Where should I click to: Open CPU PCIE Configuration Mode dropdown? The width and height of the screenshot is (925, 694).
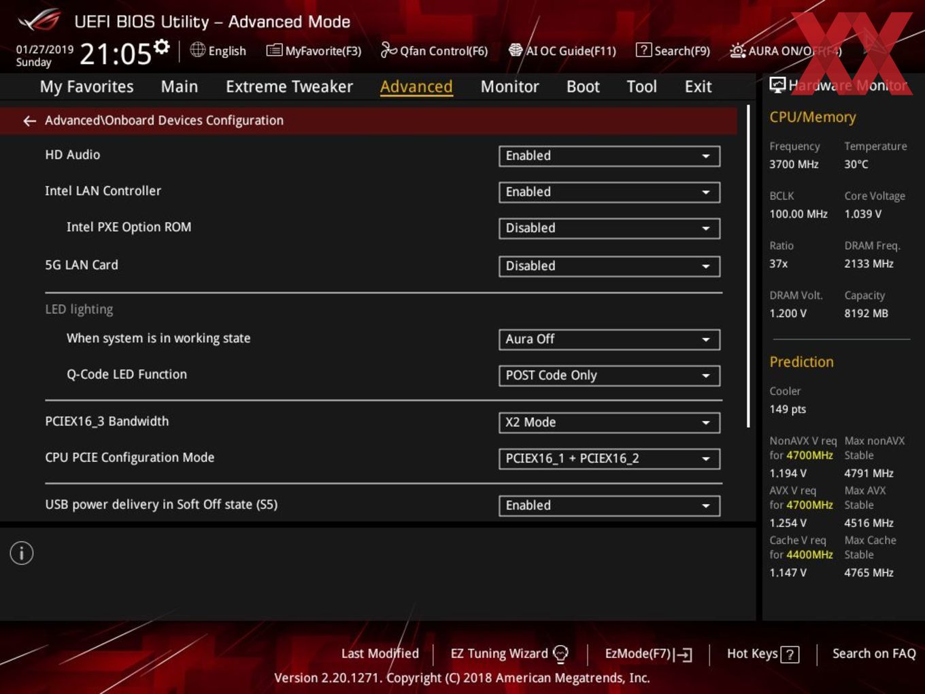point(609,459)
